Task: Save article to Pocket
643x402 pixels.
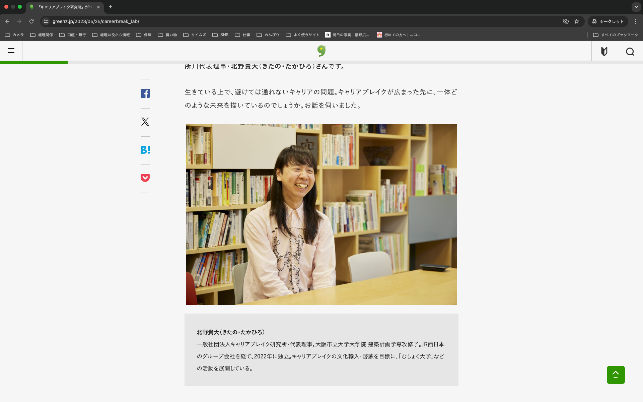Action: (145, 178)
